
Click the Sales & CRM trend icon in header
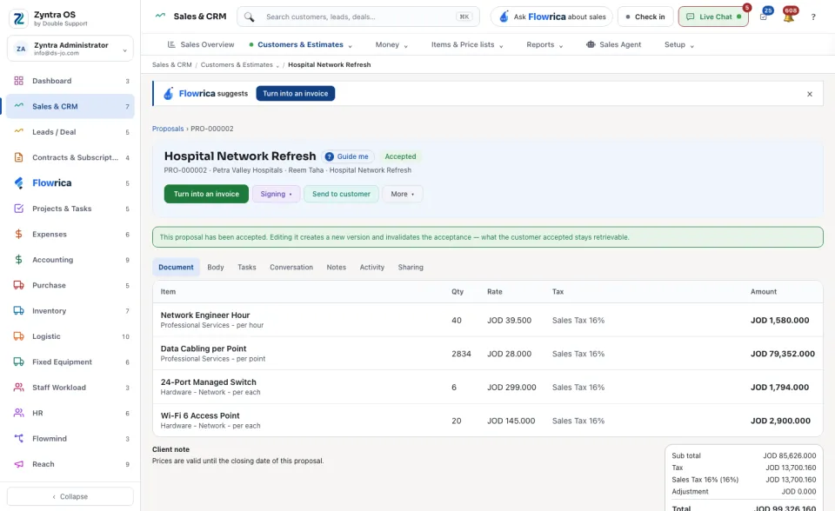(160, 16)
